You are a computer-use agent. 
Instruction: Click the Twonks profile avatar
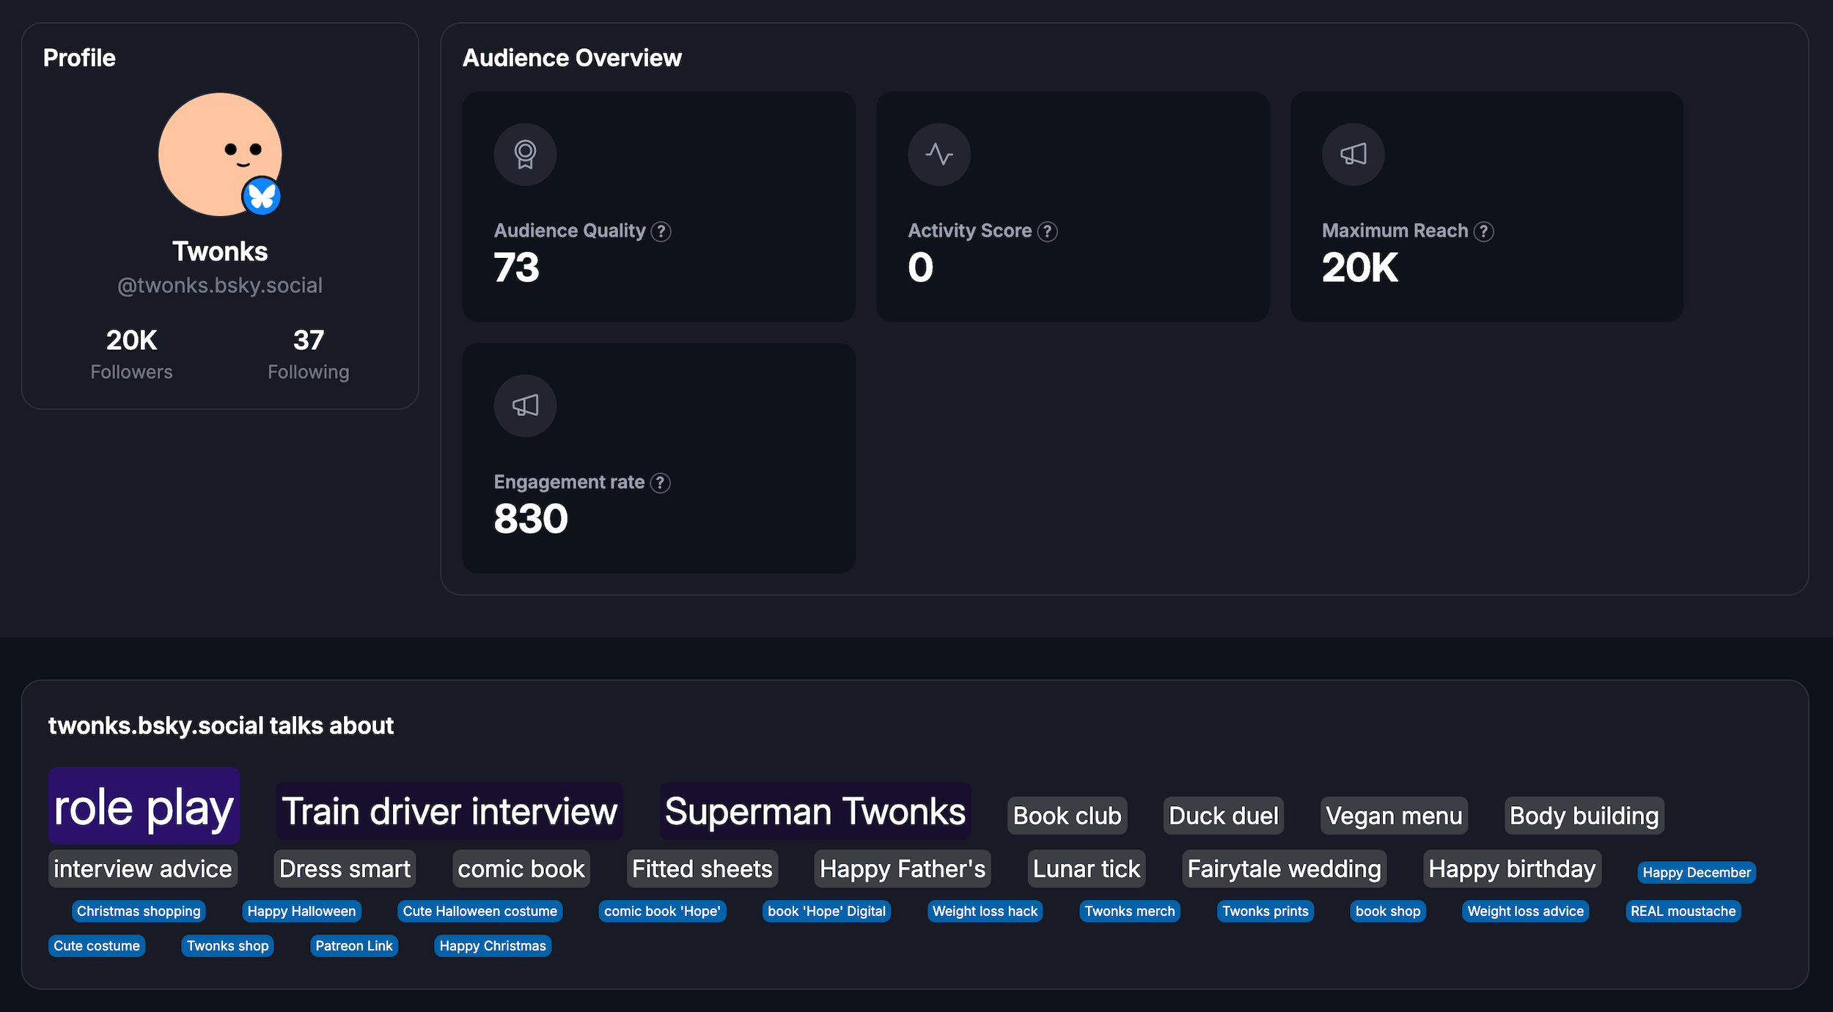click(x=213, y=150)
